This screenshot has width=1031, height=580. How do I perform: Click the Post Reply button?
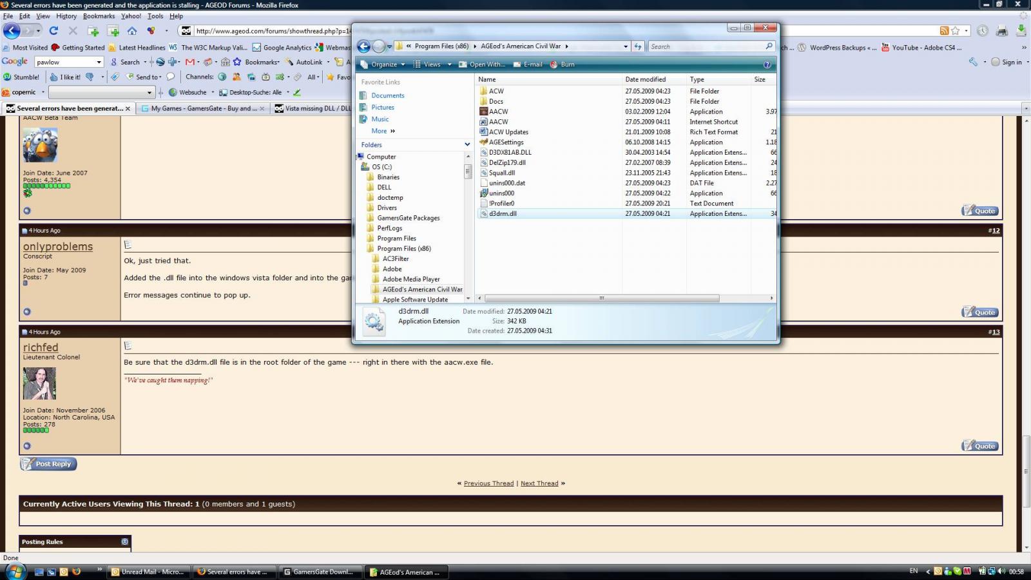tap(48, 464)
